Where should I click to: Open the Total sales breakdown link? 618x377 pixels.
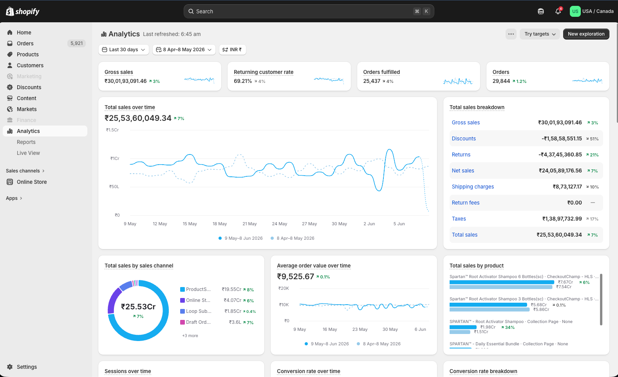pyautogui.click(x=464, y=235)
